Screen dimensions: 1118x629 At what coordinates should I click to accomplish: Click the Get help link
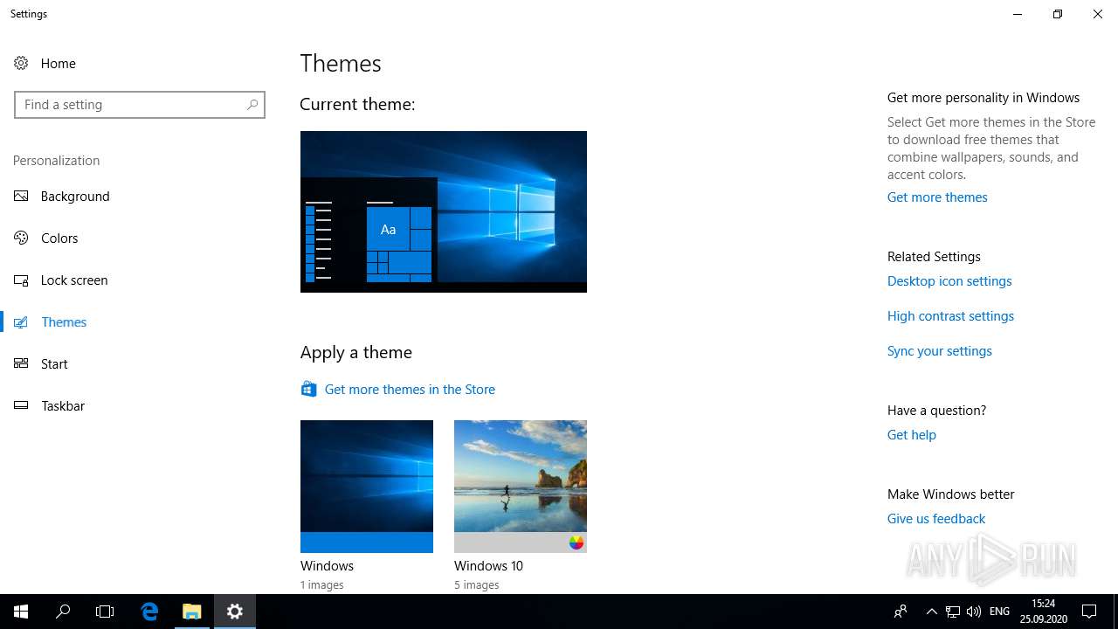(912, 435)
